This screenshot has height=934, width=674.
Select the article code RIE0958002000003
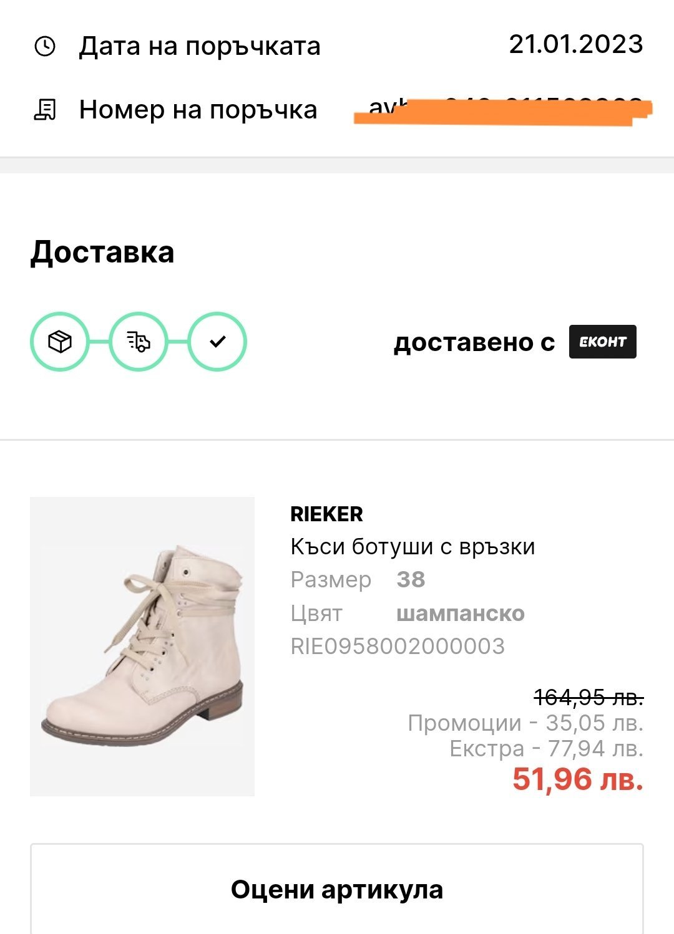tap(398, 647)
